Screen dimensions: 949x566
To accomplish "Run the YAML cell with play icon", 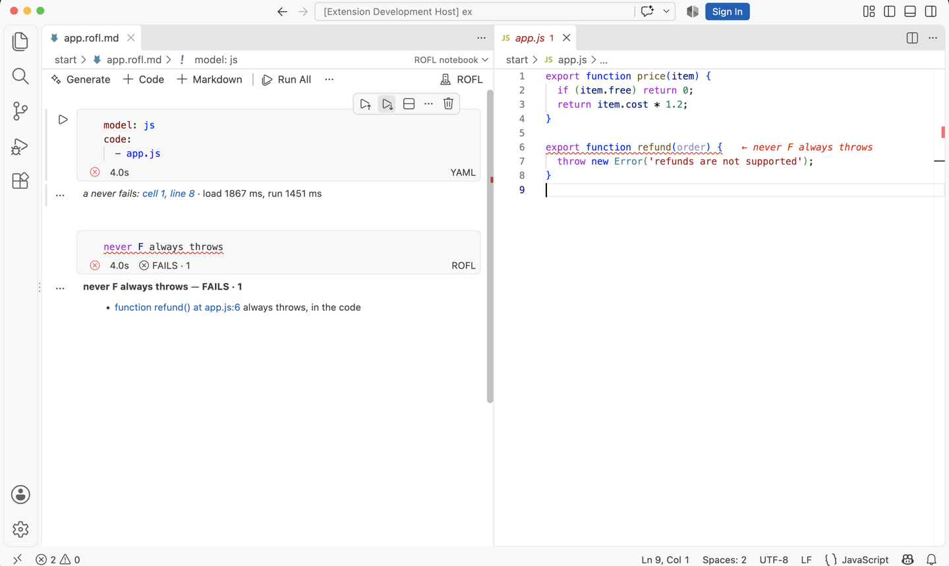I will (63, 120).
